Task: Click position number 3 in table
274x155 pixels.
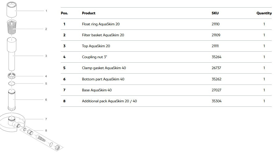Action: click(x=64, y=46)
